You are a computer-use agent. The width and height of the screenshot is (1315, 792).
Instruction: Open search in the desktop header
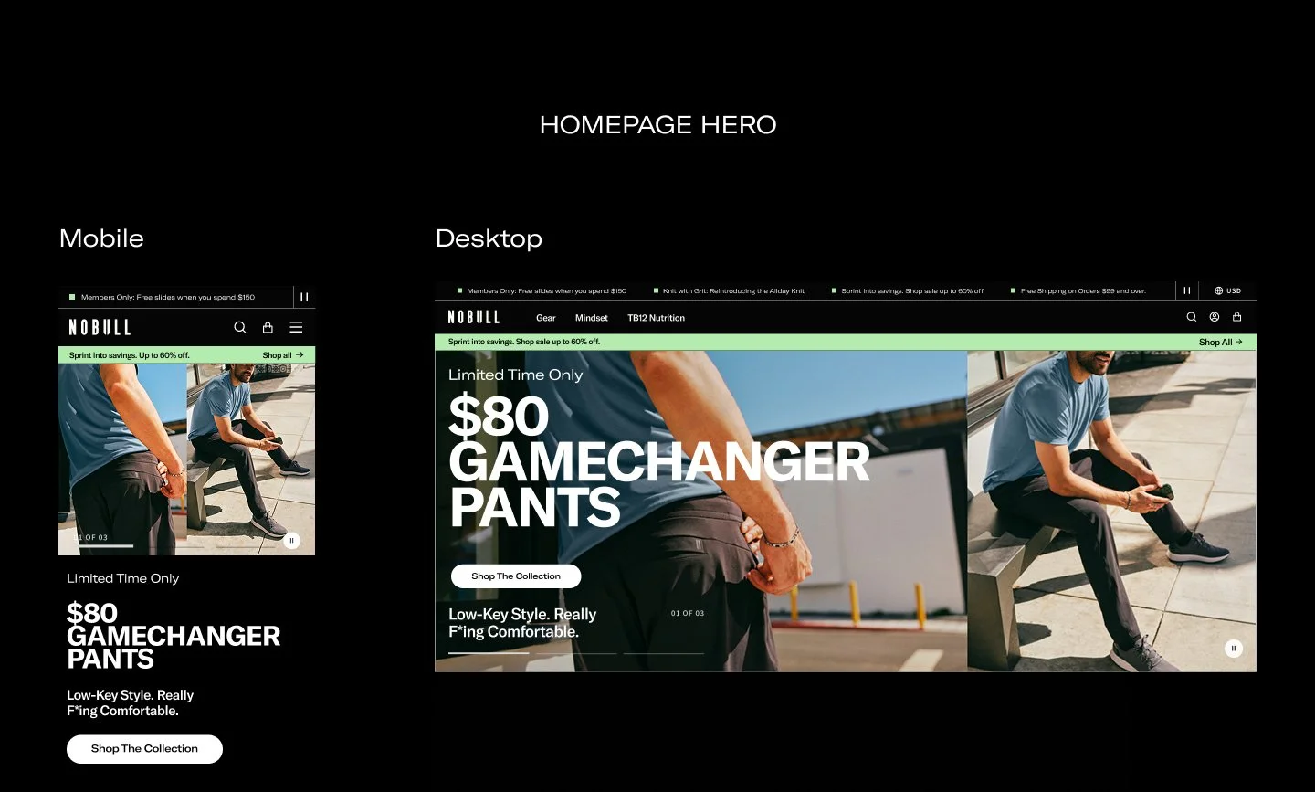pyautogui.click(x=1191, y=317)
